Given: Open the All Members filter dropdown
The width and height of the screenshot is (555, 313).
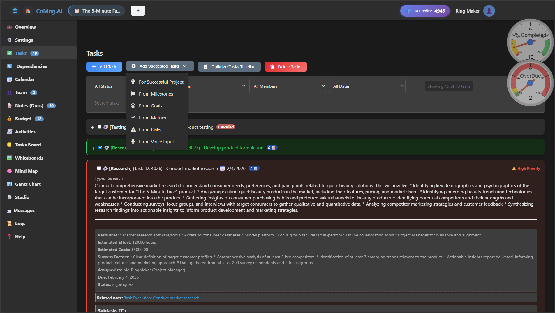Looking at the screenshot, I should (287, 86).
